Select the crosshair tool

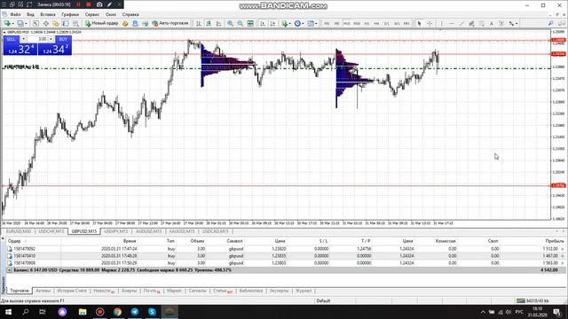tap(430, 24)
